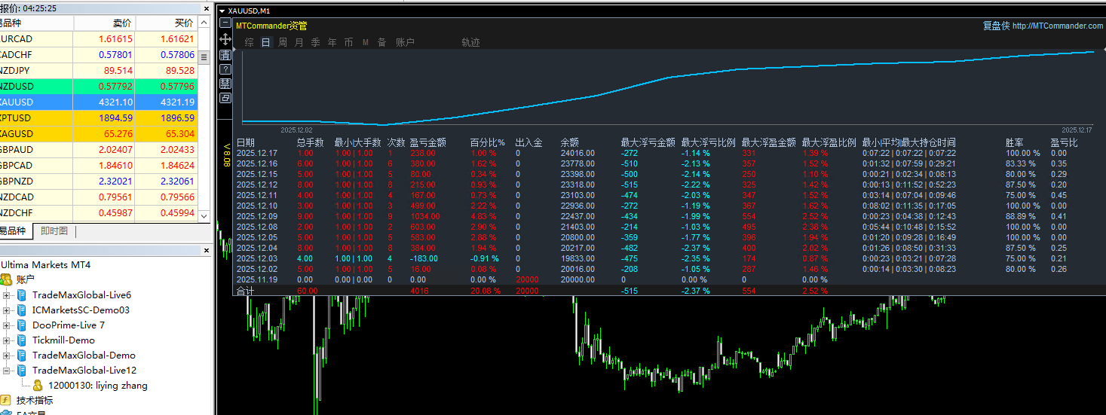Click the 余额 balance column header

point(570,142)
